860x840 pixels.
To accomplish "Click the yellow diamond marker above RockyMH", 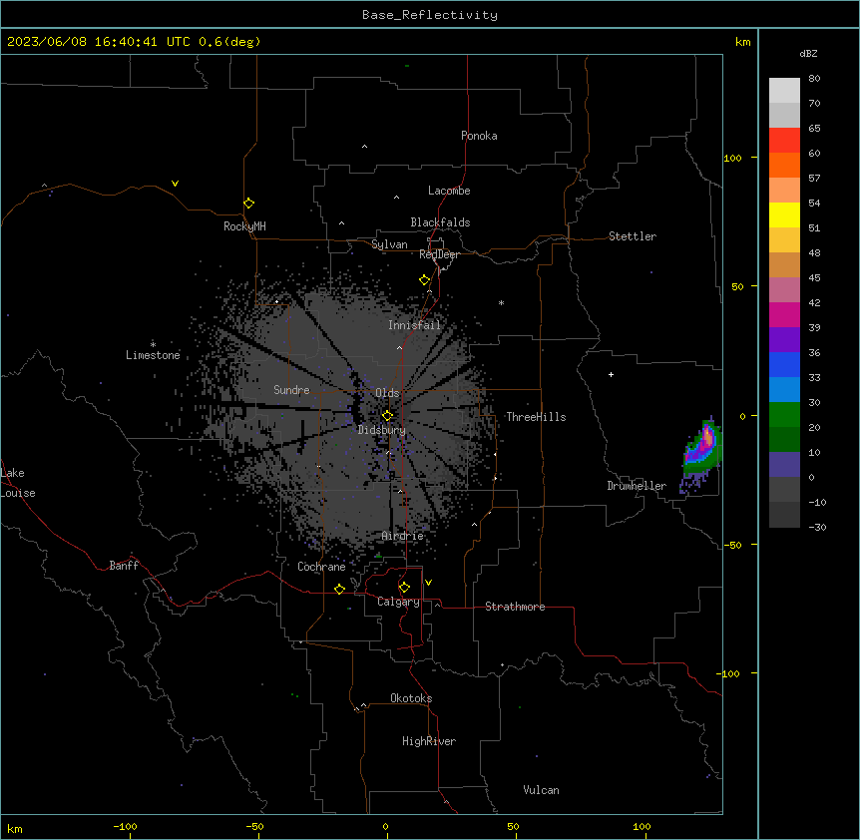I will [x=248, y=204].
